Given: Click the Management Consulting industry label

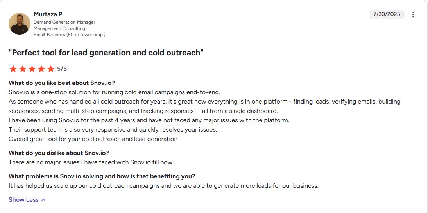Looking at the screenshot, I should pos(59,28).
